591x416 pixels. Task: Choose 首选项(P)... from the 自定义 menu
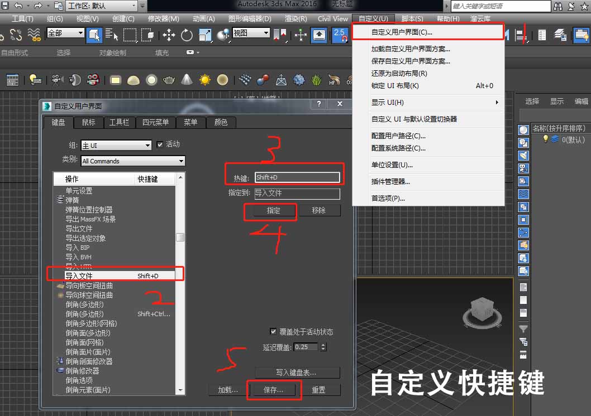coord(388,198)
